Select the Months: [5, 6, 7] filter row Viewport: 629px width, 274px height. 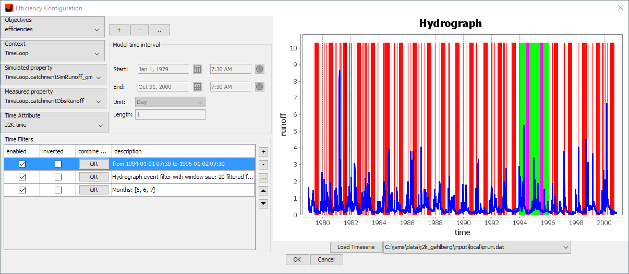click(183, 190)
